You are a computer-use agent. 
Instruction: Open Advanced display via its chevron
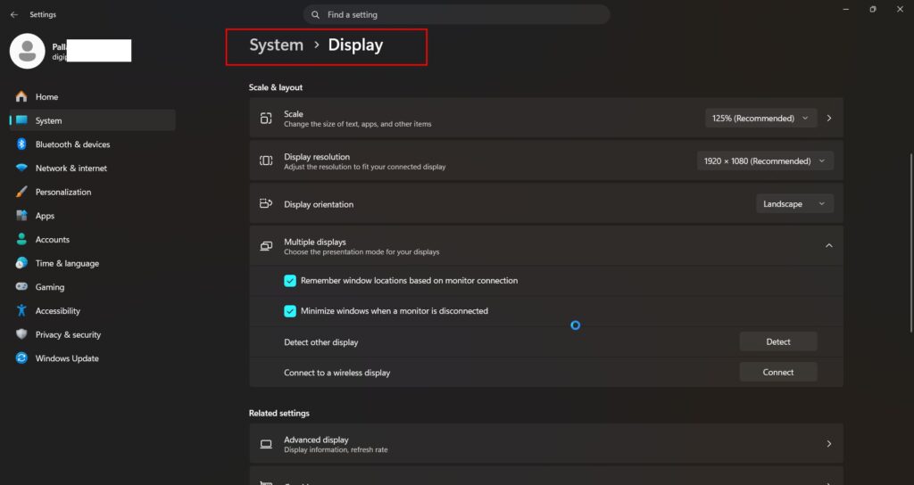point(829,444)
